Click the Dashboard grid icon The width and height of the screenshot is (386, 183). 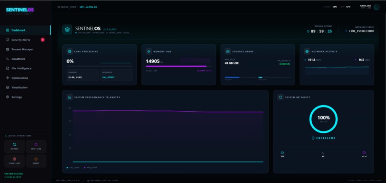(x=8, y=30)
